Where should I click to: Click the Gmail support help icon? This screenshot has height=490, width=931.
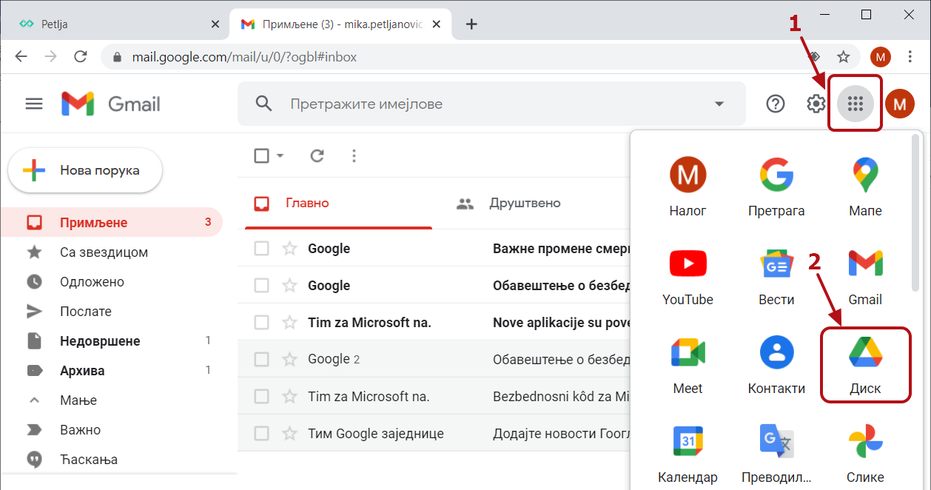pyautogui.click(x=775, y=104)
